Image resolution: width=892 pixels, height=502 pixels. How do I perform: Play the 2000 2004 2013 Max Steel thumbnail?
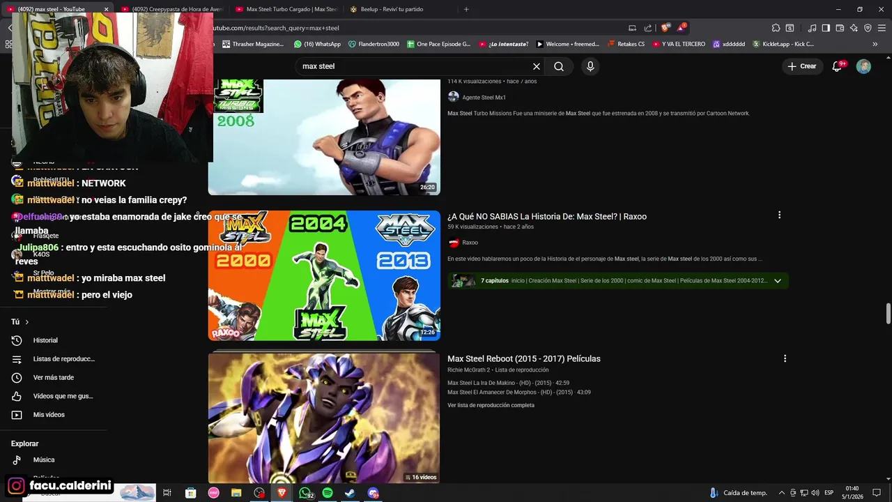coord(324,275)
